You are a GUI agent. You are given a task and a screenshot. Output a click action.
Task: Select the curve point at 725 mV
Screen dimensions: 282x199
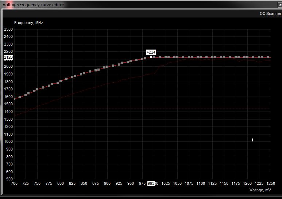pos(26,95)
